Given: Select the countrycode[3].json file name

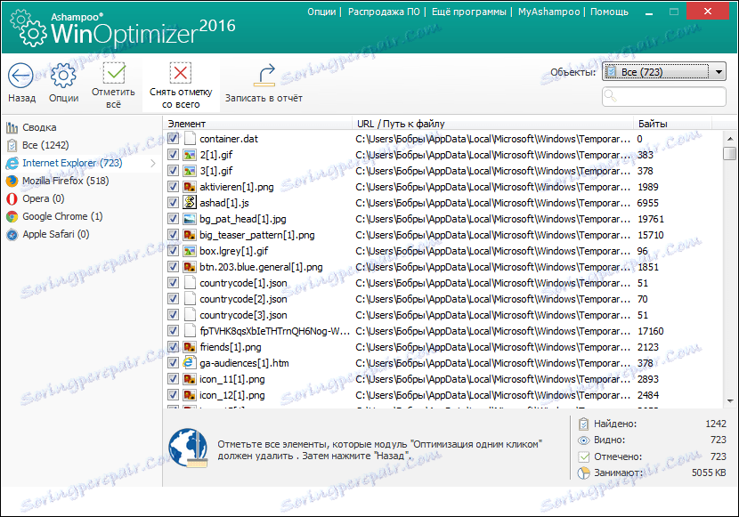Looking at the screenshot, I should click(x=243, y=315).
